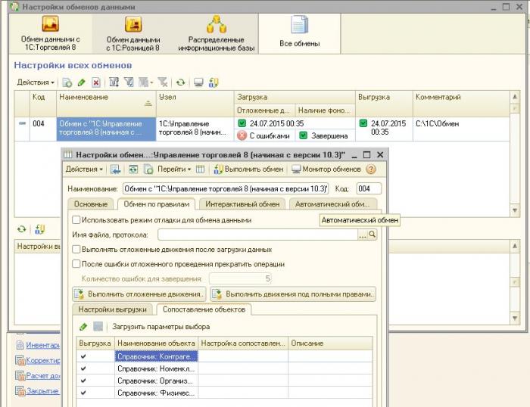Enable 'Использовать режим отладки' checkbox
This screenshot has width=530, height=407.
point(76,220)
